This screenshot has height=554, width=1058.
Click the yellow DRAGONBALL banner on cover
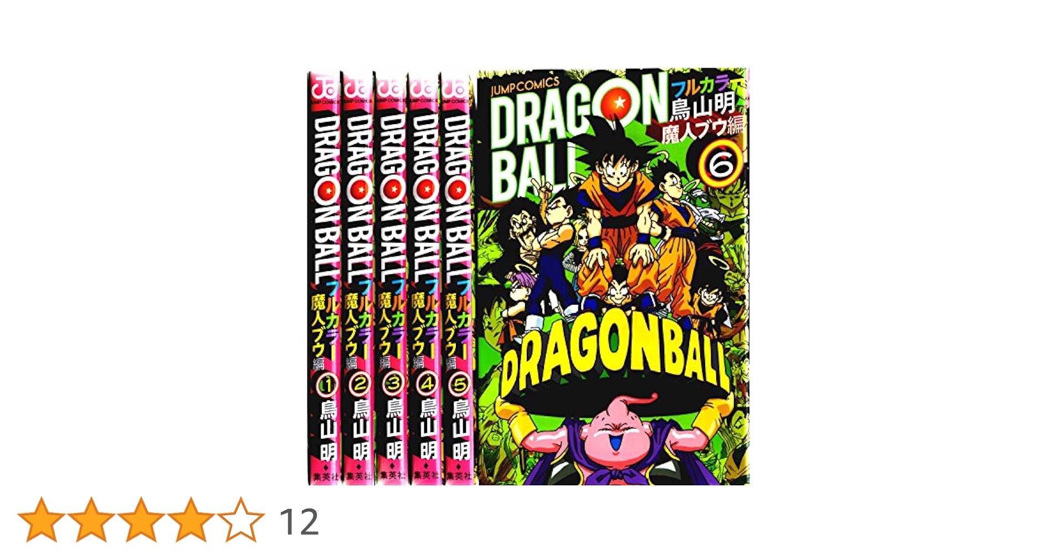click(615, 360)
